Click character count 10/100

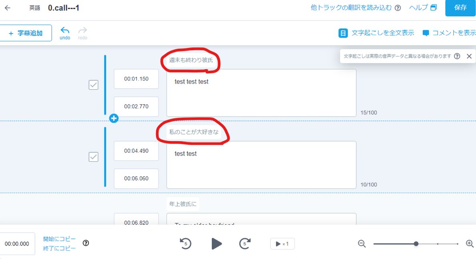point(369,185)
